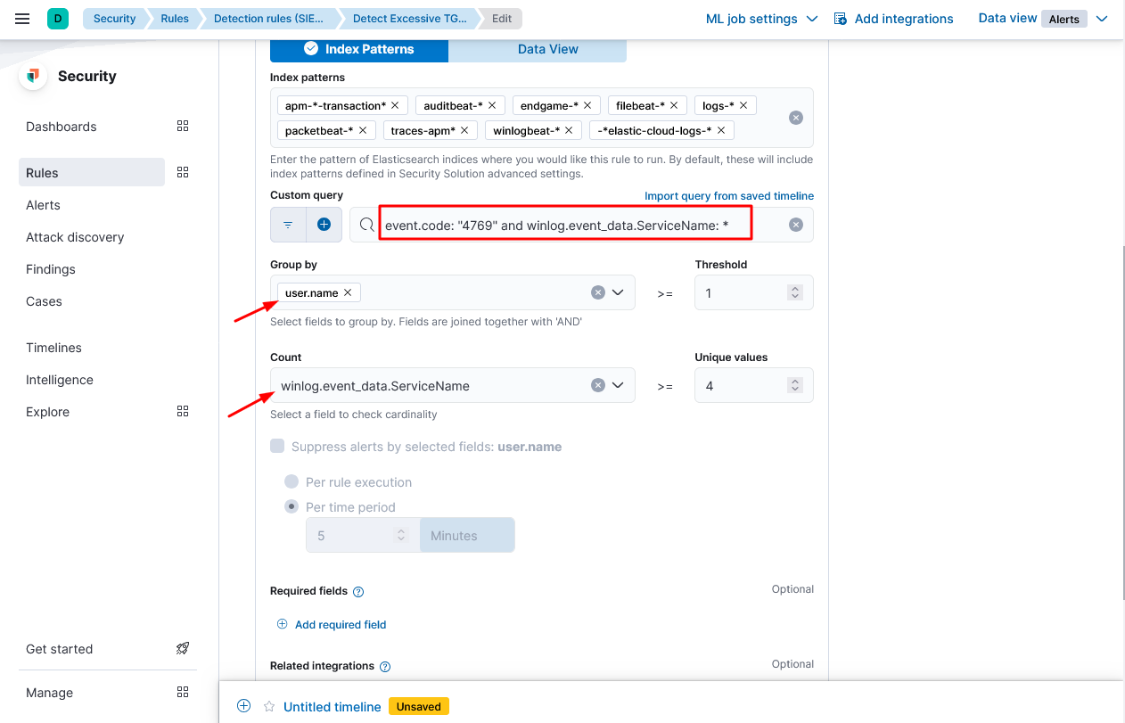Select Per rule execution option
The image size is (1125, 723).
point(292,482)
